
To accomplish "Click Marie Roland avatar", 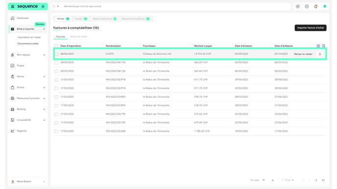I will (12, 182).
